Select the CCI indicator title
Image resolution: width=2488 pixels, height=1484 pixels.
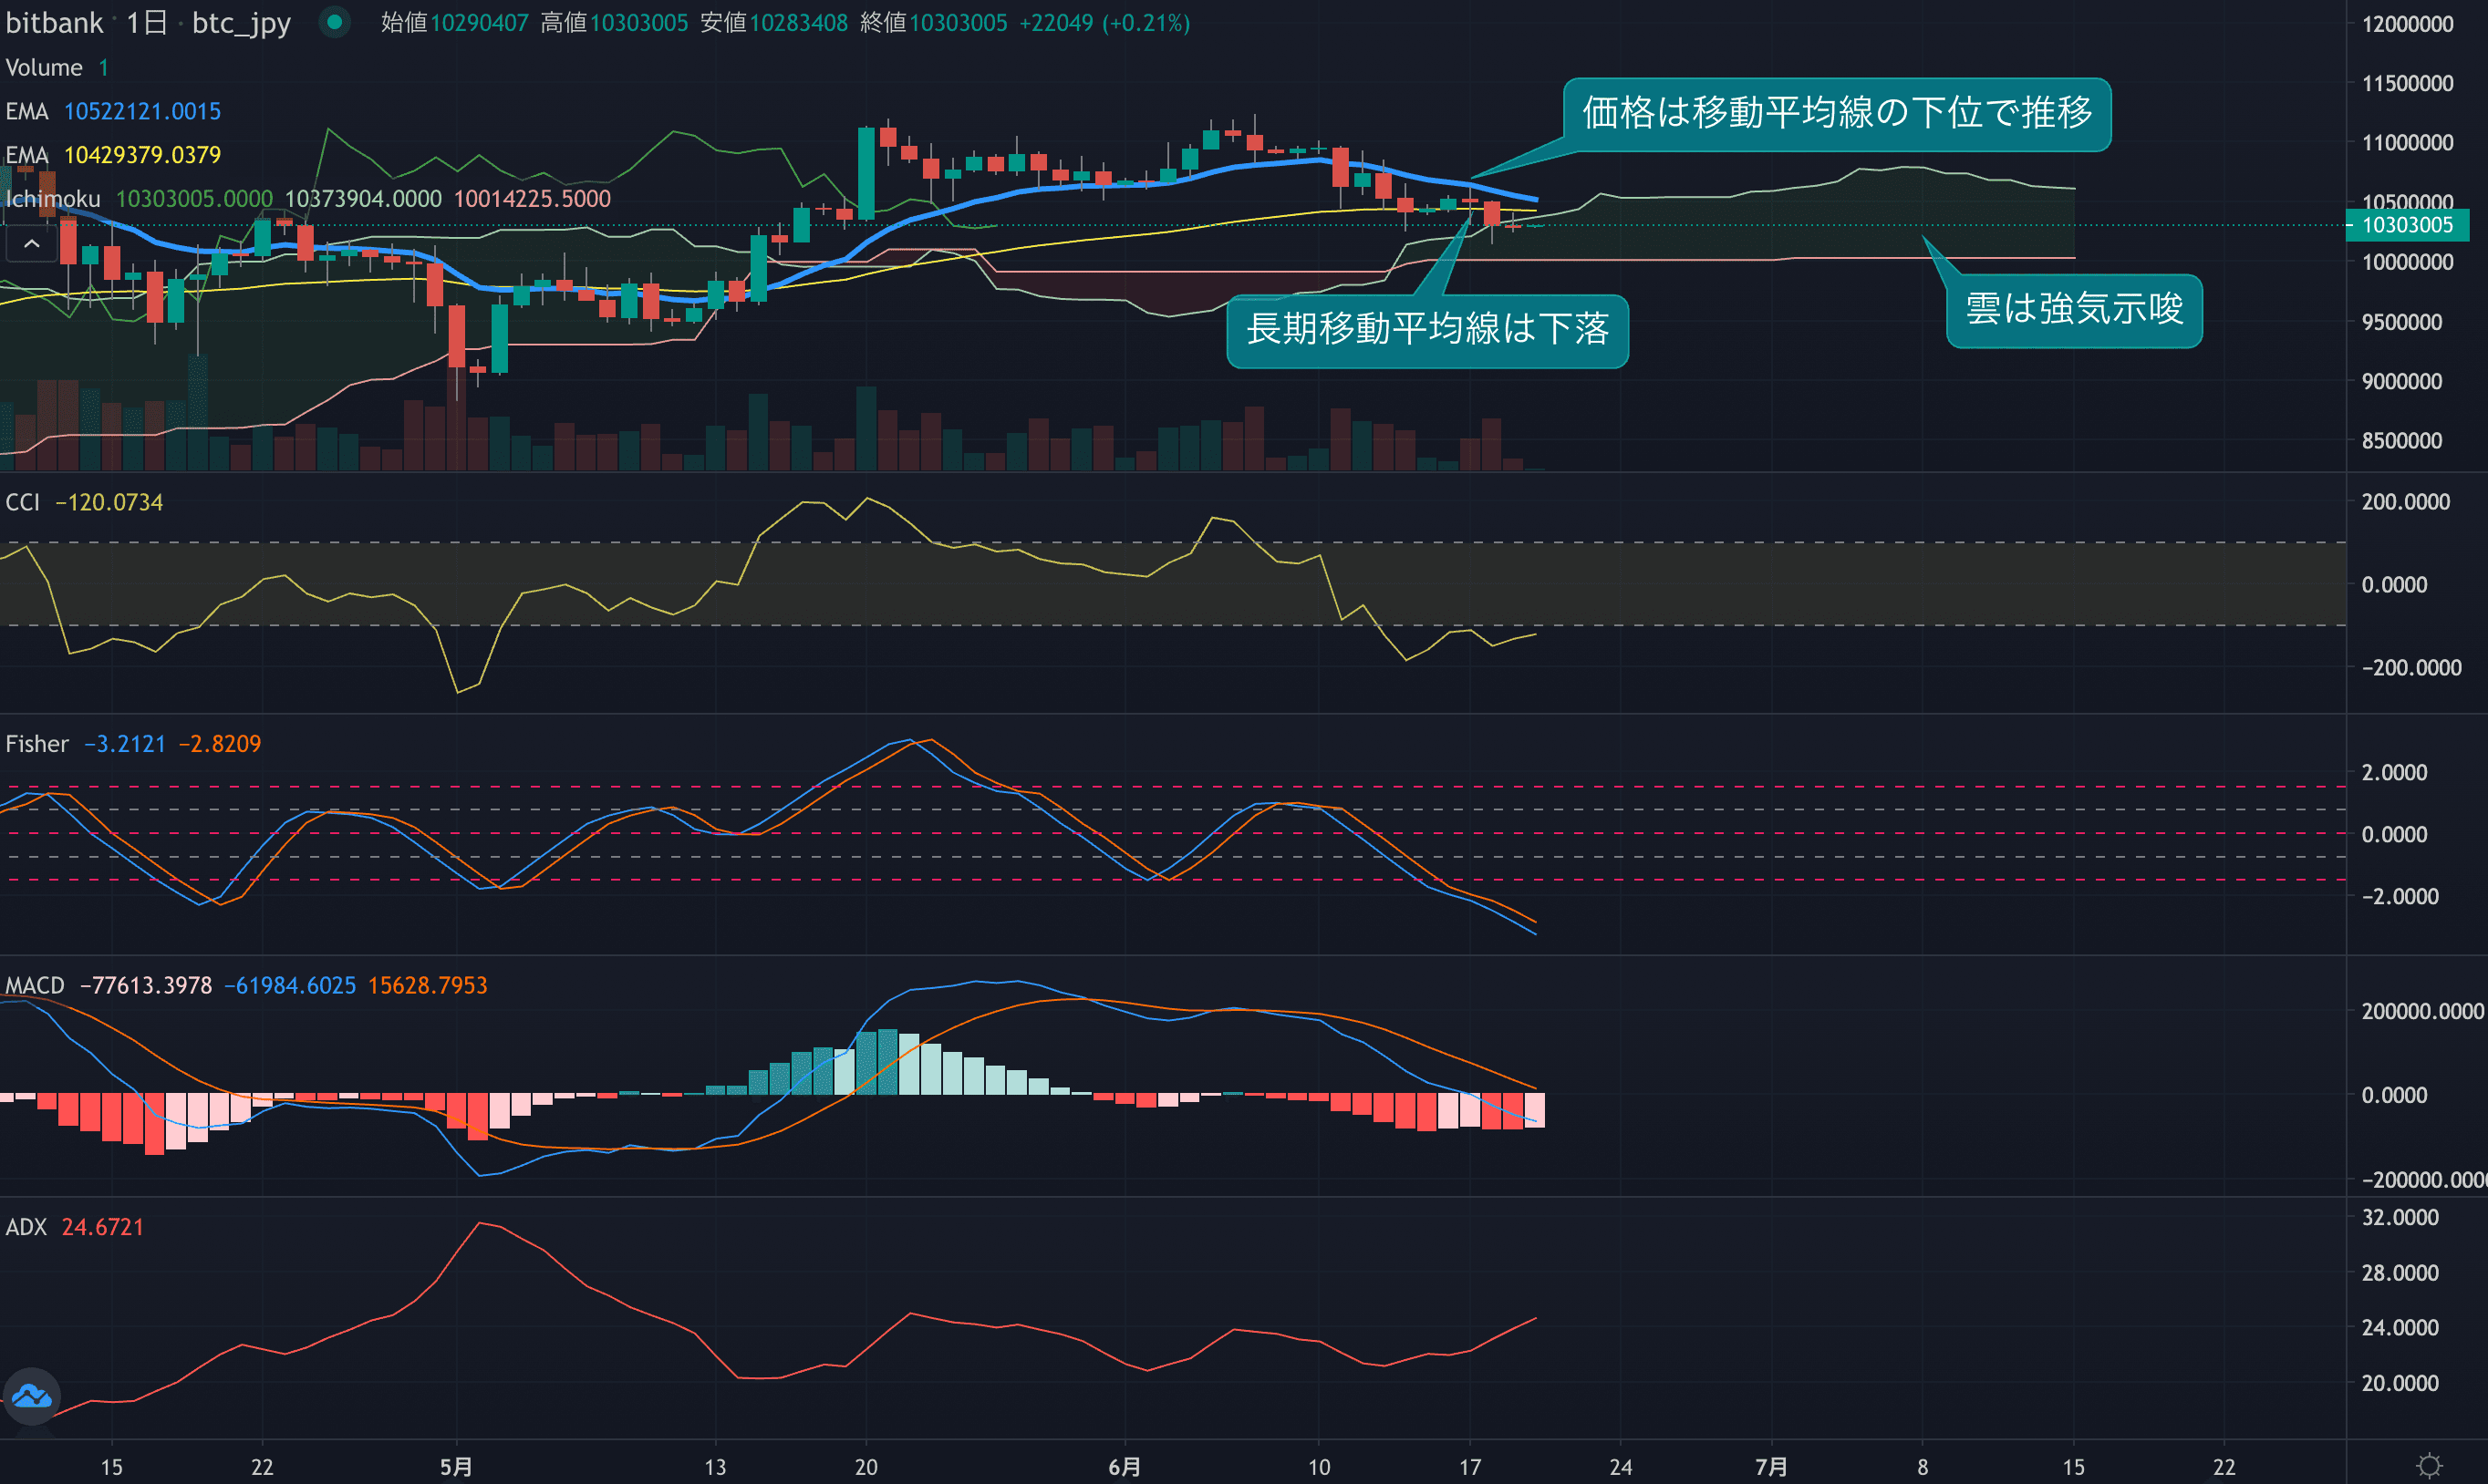tap(22, 502)
